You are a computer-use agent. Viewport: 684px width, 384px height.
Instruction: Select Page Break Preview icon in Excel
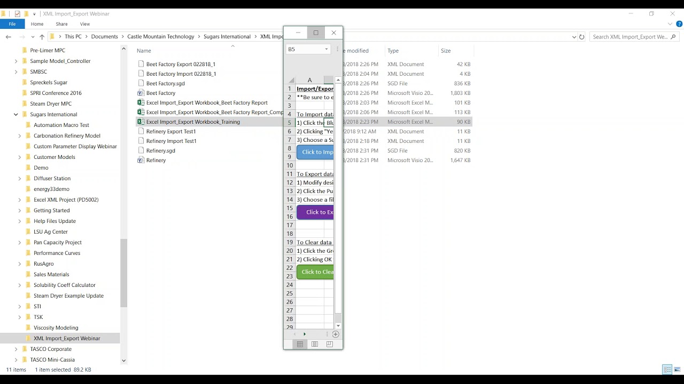coord(329,344)
